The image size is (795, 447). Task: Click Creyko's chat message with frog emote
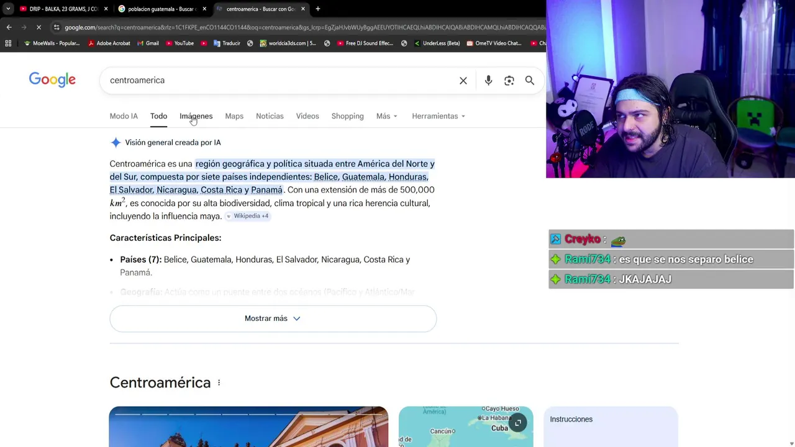coord(671,240)
